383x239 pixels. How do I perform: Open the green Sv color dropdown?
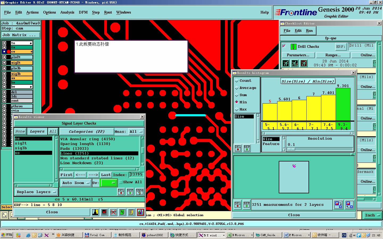[x=109, y=183]
